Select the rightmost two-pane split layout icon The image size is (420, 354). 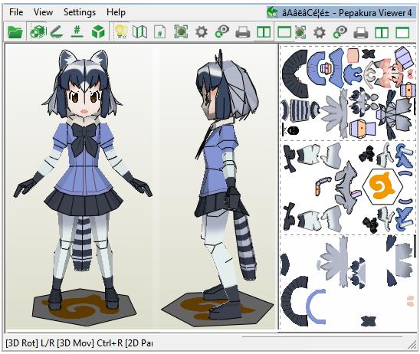(x=382, y=32)
